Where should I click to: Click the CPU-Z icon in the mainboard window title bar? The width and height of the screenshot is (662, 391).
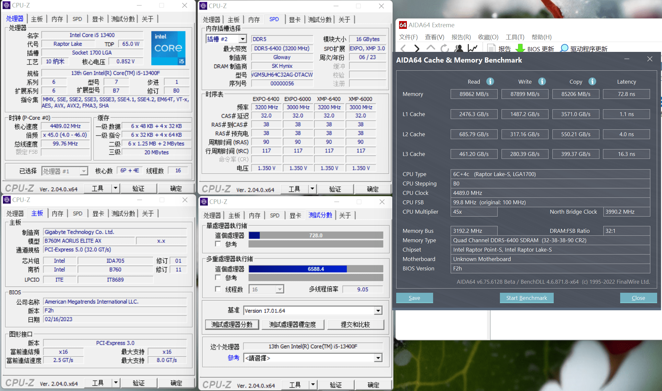(7, 200)
